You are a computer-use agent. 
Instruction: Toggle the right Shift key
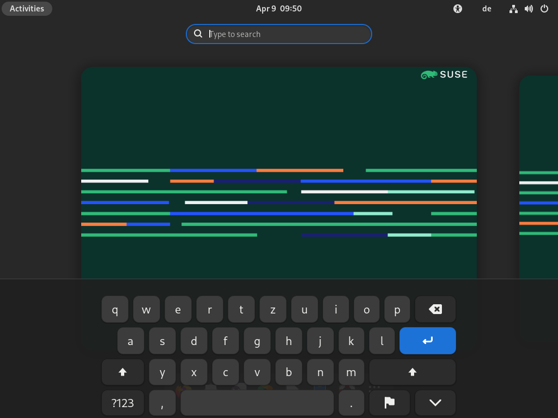413,372
